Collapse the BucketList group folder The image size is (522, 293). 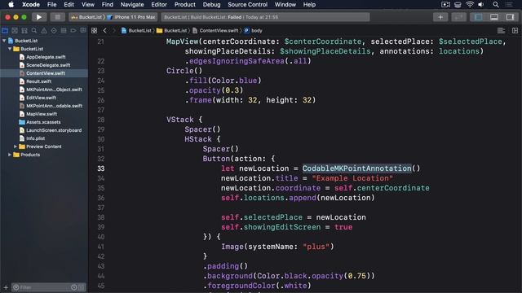10,49
